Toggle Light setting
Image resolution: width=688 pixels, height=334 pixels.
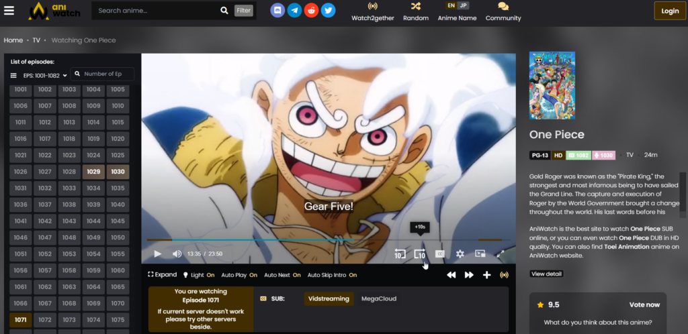pyautogui.click(x=199, y=275)
